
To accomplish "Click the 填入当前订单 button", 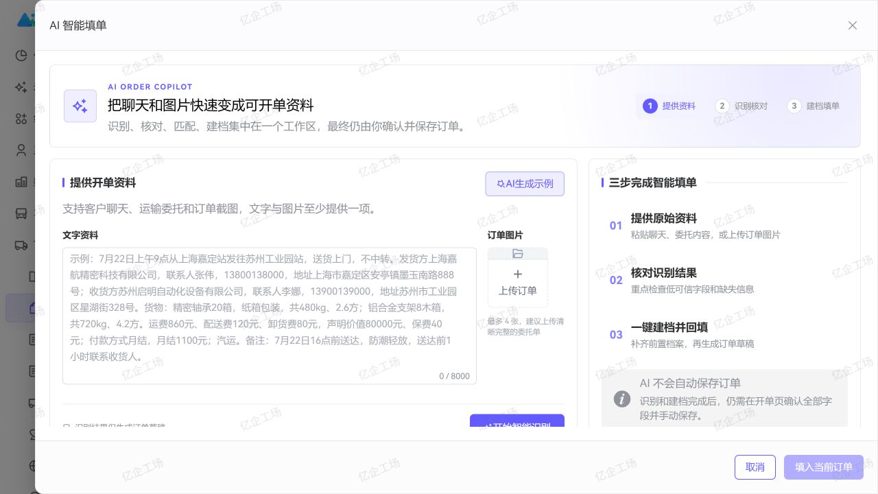I will pyautogui.click(x=824, y=467).
